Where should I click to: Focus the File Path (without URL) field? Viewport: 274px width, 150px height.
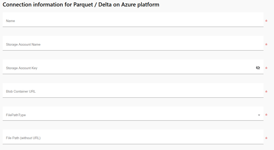point(133,137)
